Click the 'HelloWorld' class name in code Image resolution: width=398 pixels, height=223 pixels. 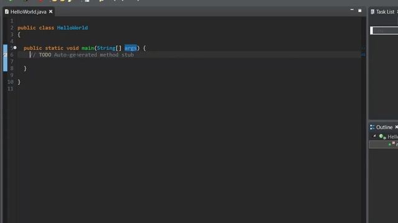click(72, 27)
